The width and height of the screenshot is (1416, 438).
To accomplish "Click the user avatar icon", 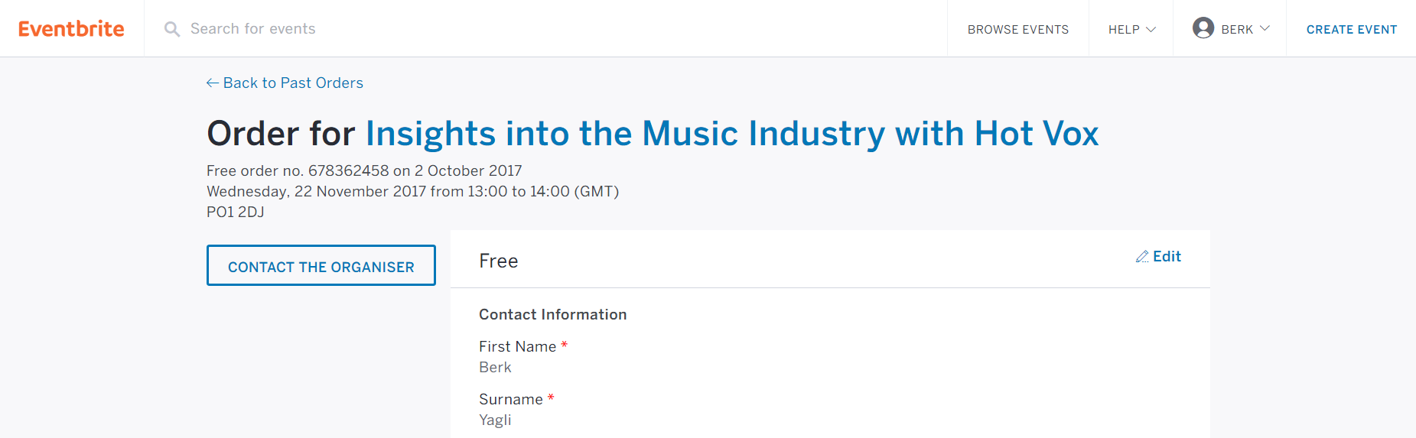I will coord(1203,28).
